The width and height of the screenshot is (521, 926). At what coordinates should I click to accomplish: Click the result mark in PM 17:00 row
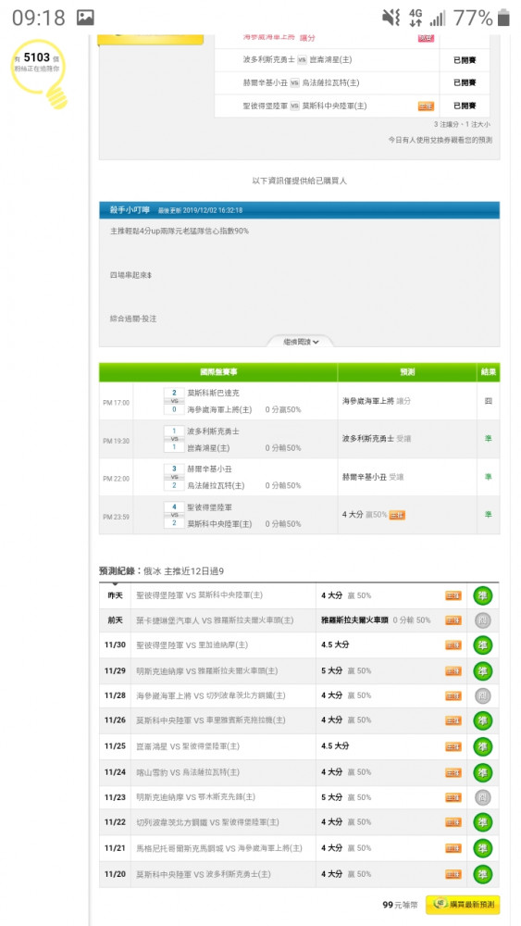point(488,401)
